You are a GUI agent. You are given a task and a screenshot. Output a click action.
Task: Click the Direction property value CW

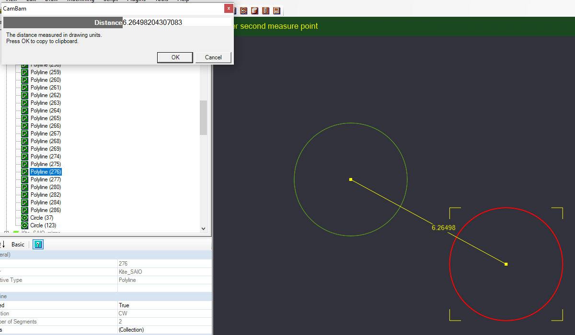coord(164,313)
